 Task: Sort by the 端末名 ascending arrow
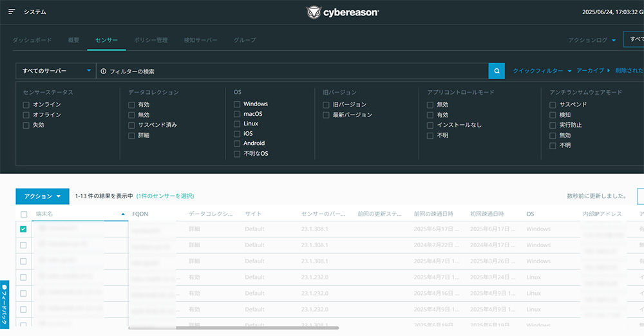pos(123,214)
